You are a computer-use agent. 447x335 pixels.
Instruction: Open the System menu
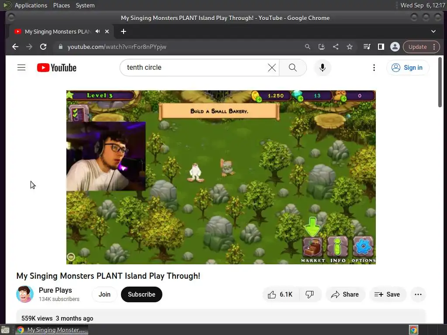(85, 5)
